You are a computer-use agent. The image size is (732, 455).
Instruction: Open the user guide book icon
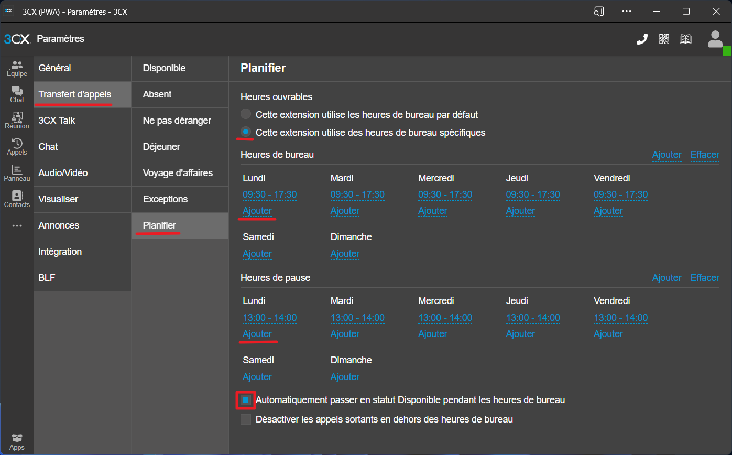click(685, 39)
